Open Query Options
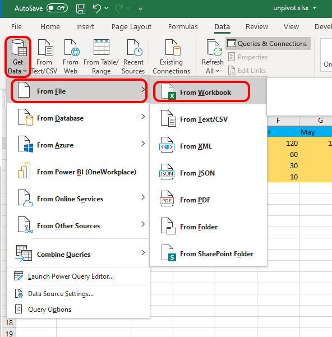332x337 pixels. tap(79, 310)
